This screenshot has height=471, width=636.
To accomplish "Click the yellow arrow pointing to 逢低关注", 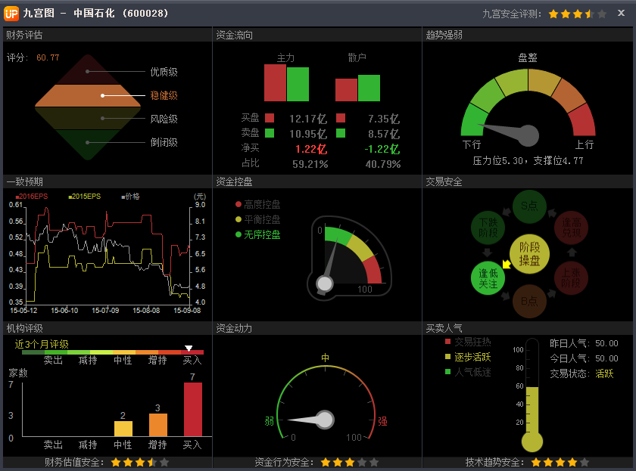I will click(x=507, y=264).
